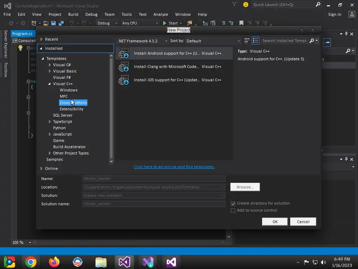
Task: Expand the Online section
Action: pyautogui.click(x=41, y=168)
